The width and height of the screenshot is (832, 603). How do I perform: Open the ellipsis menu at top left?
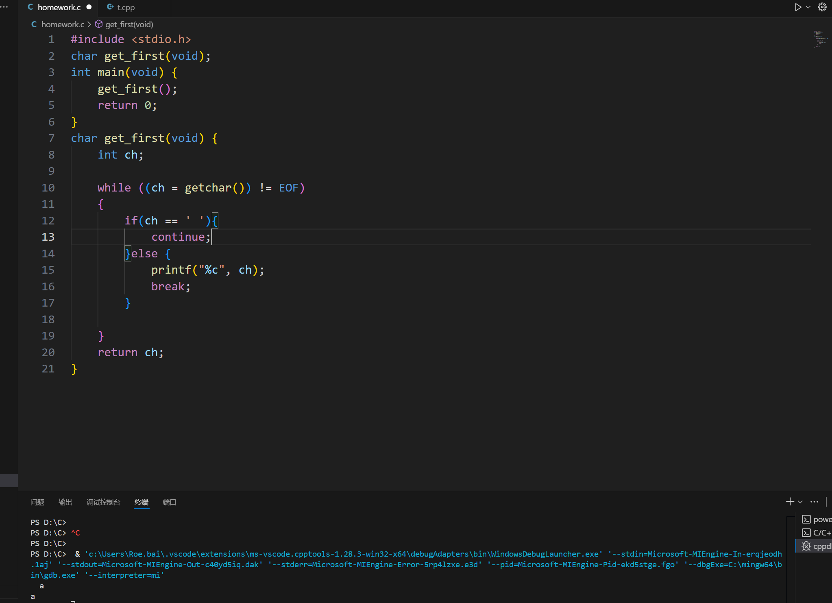tap(4, 7)
